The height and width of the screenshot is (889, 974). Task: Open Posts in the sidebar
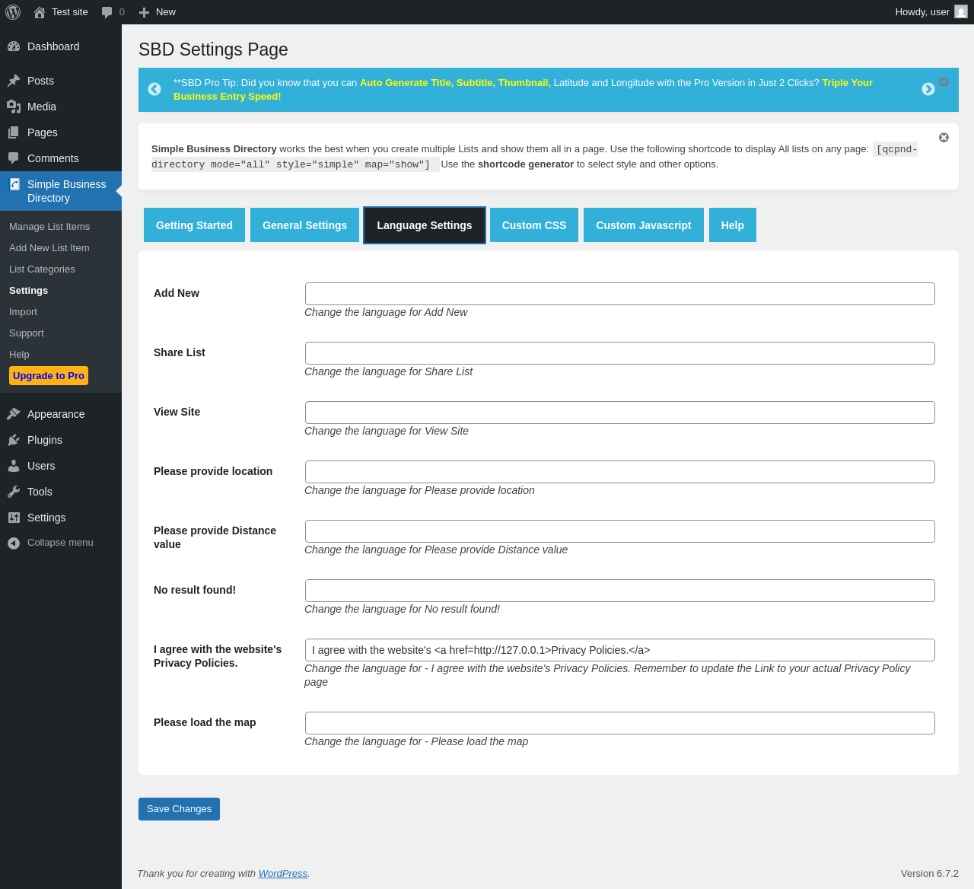40,81
